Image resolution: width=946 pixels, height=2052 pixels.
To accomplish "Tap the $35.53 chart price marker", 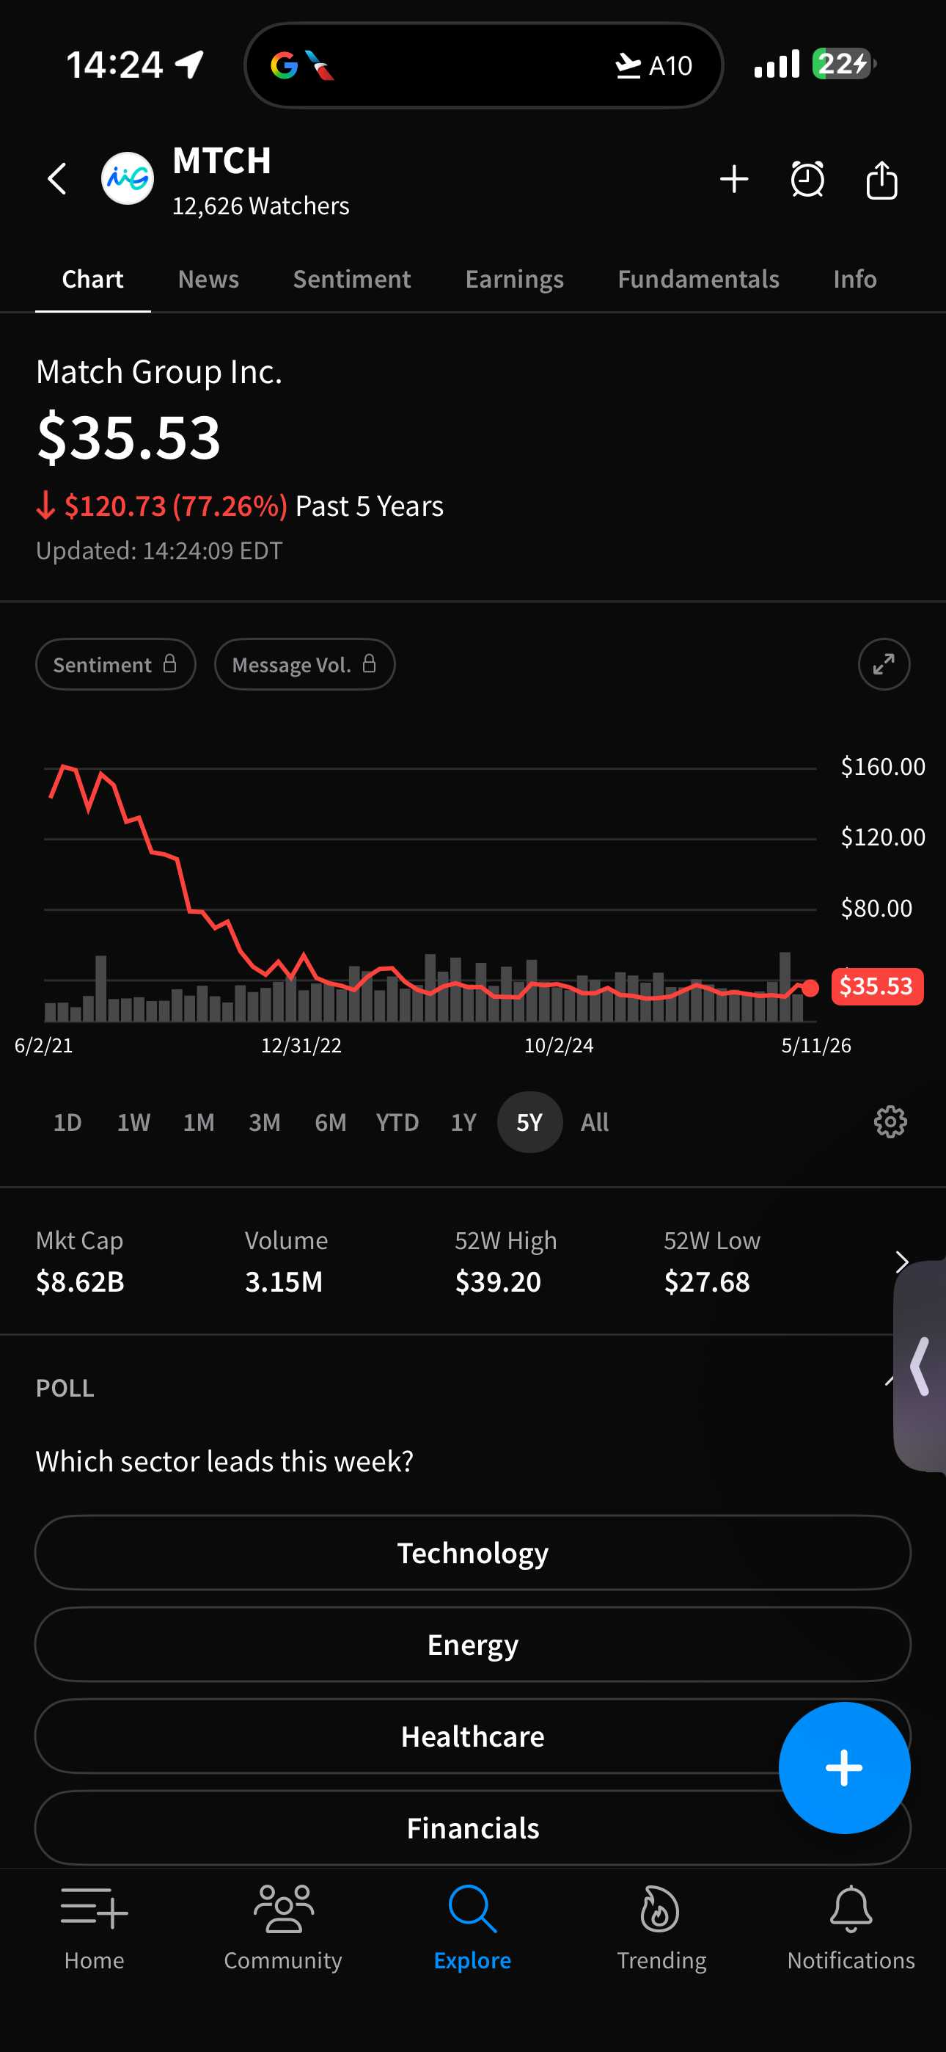I will (877, 986).
